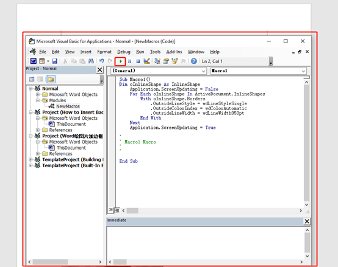Image resolution: width=338 pixels, height=267 pixels.
Task: Select the NewMacros module
Action: coord(68,106)
